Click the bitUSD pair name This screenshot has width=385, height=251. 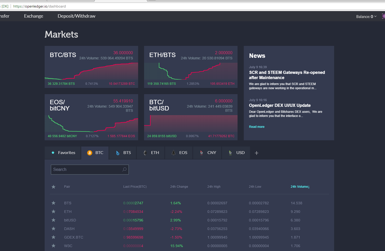coord(70,220)
